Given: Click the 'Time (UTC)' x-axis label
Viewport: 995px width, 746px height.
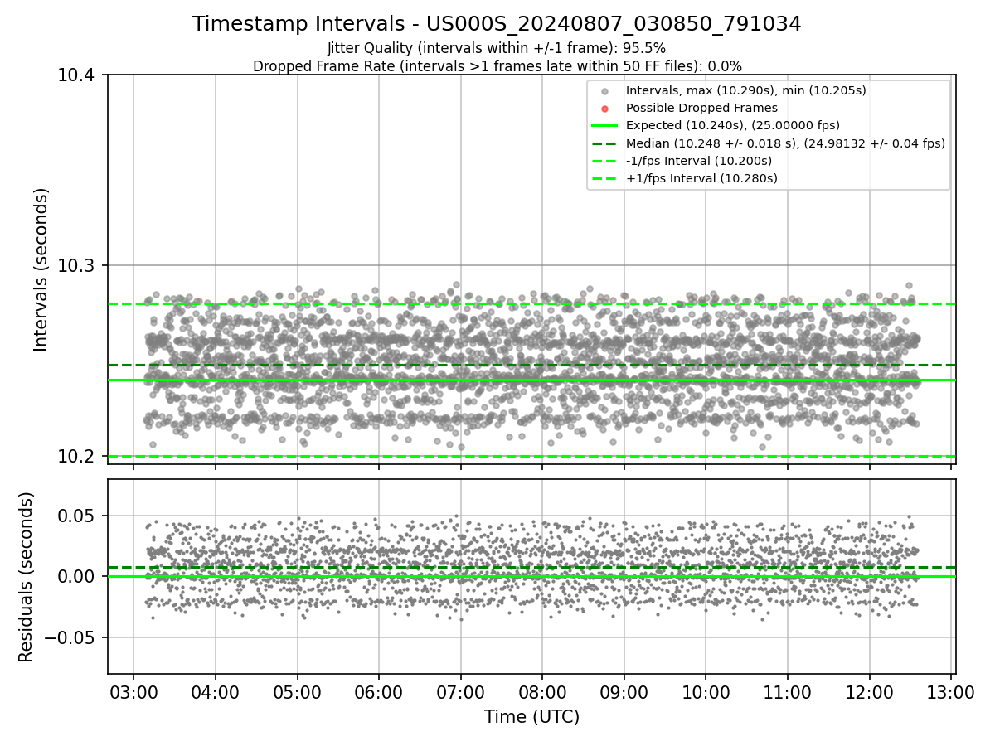Looking at the screenshot, I should [531, 717].
